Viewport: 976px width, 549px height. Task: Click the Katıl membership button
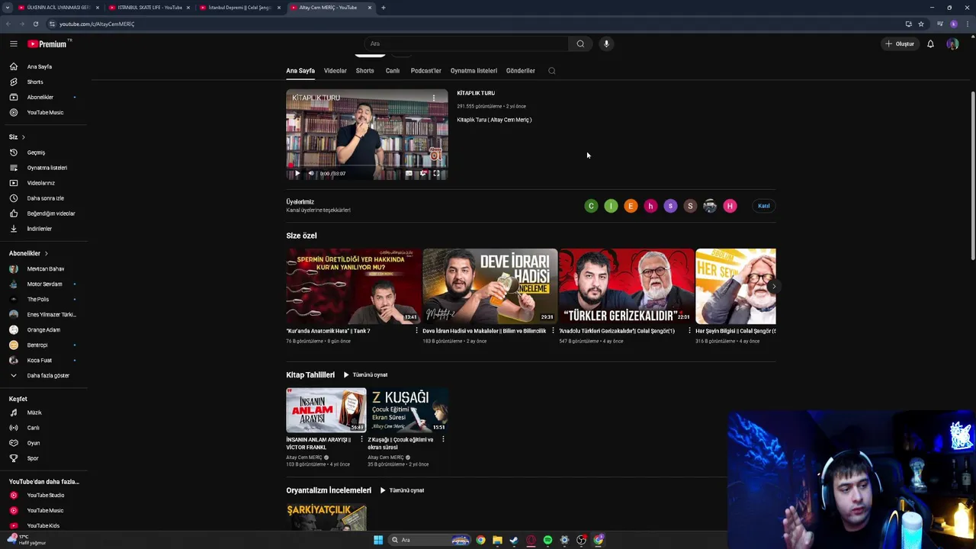click(x=763, y=206)
